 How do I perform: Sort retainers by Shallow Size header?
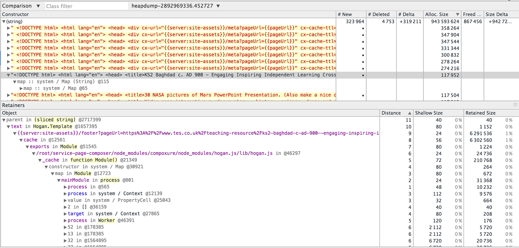[439, 113]
